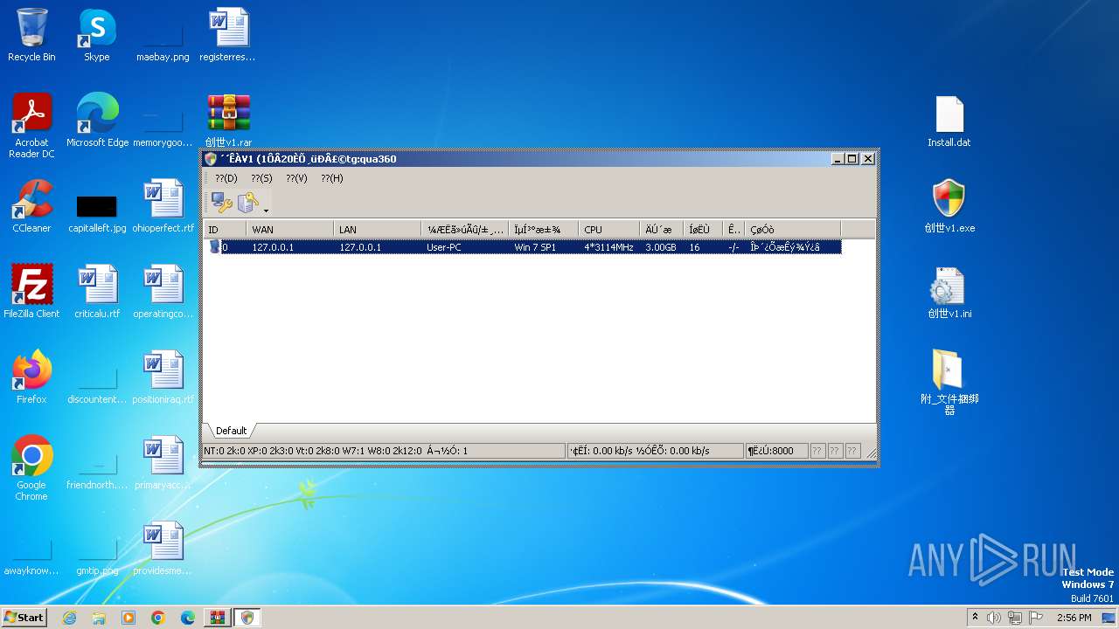This screenshot has width=1119, height=629.
Task: Open the ??(V) menu
Action: click(296, 178)
